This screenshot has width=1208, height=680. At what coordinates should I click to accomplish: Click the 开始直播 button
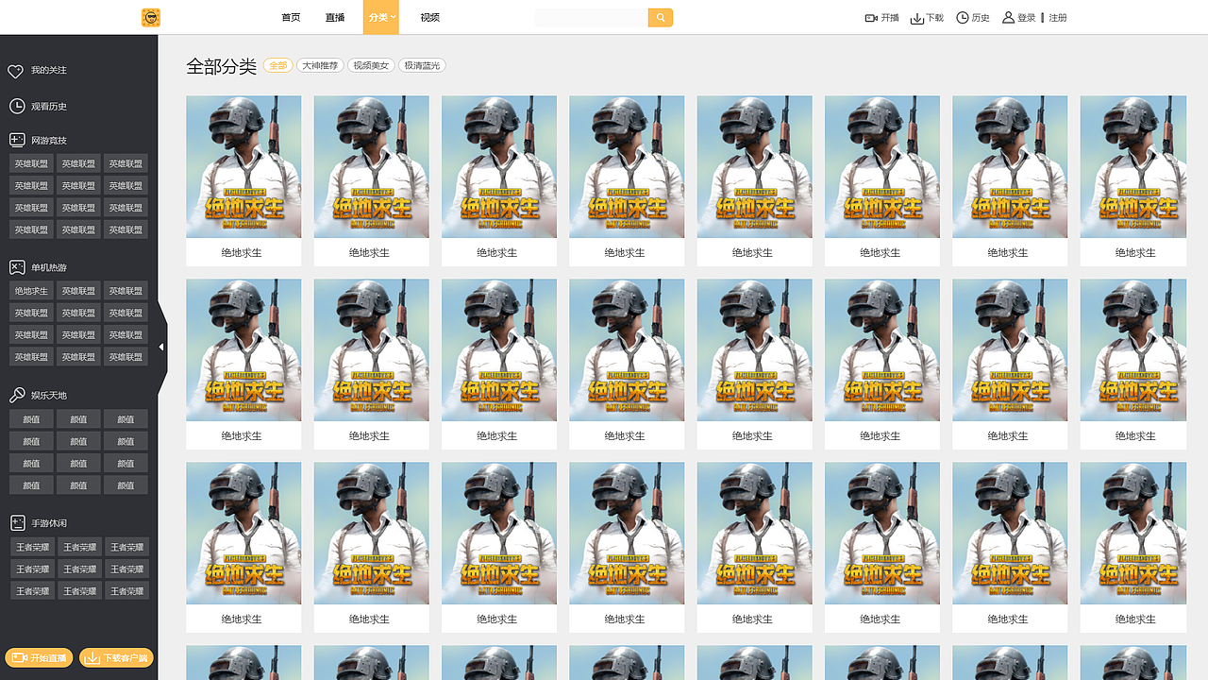(39, 658)
